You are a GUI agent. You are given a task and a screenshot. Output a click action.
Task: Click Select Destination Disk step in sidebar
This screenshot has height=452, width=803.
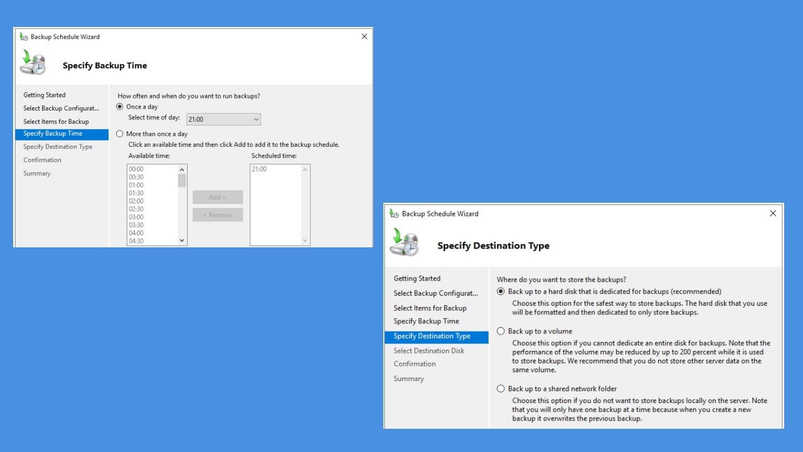click(429, 351)
